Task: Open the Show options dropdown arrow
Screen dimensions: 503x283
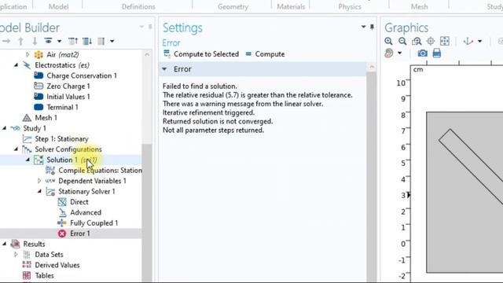Action: [60, 41]
